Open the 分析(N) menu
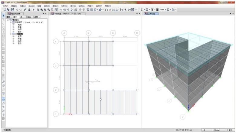Viewport: 236px width, 133px height. (64, 6)
